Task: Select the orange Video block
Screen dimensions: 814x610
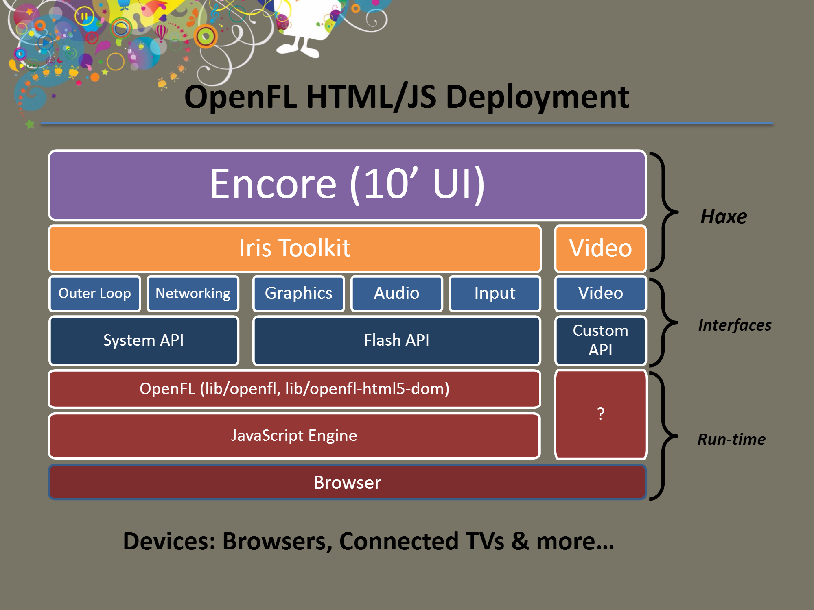Action: click(x=601, y=248)
